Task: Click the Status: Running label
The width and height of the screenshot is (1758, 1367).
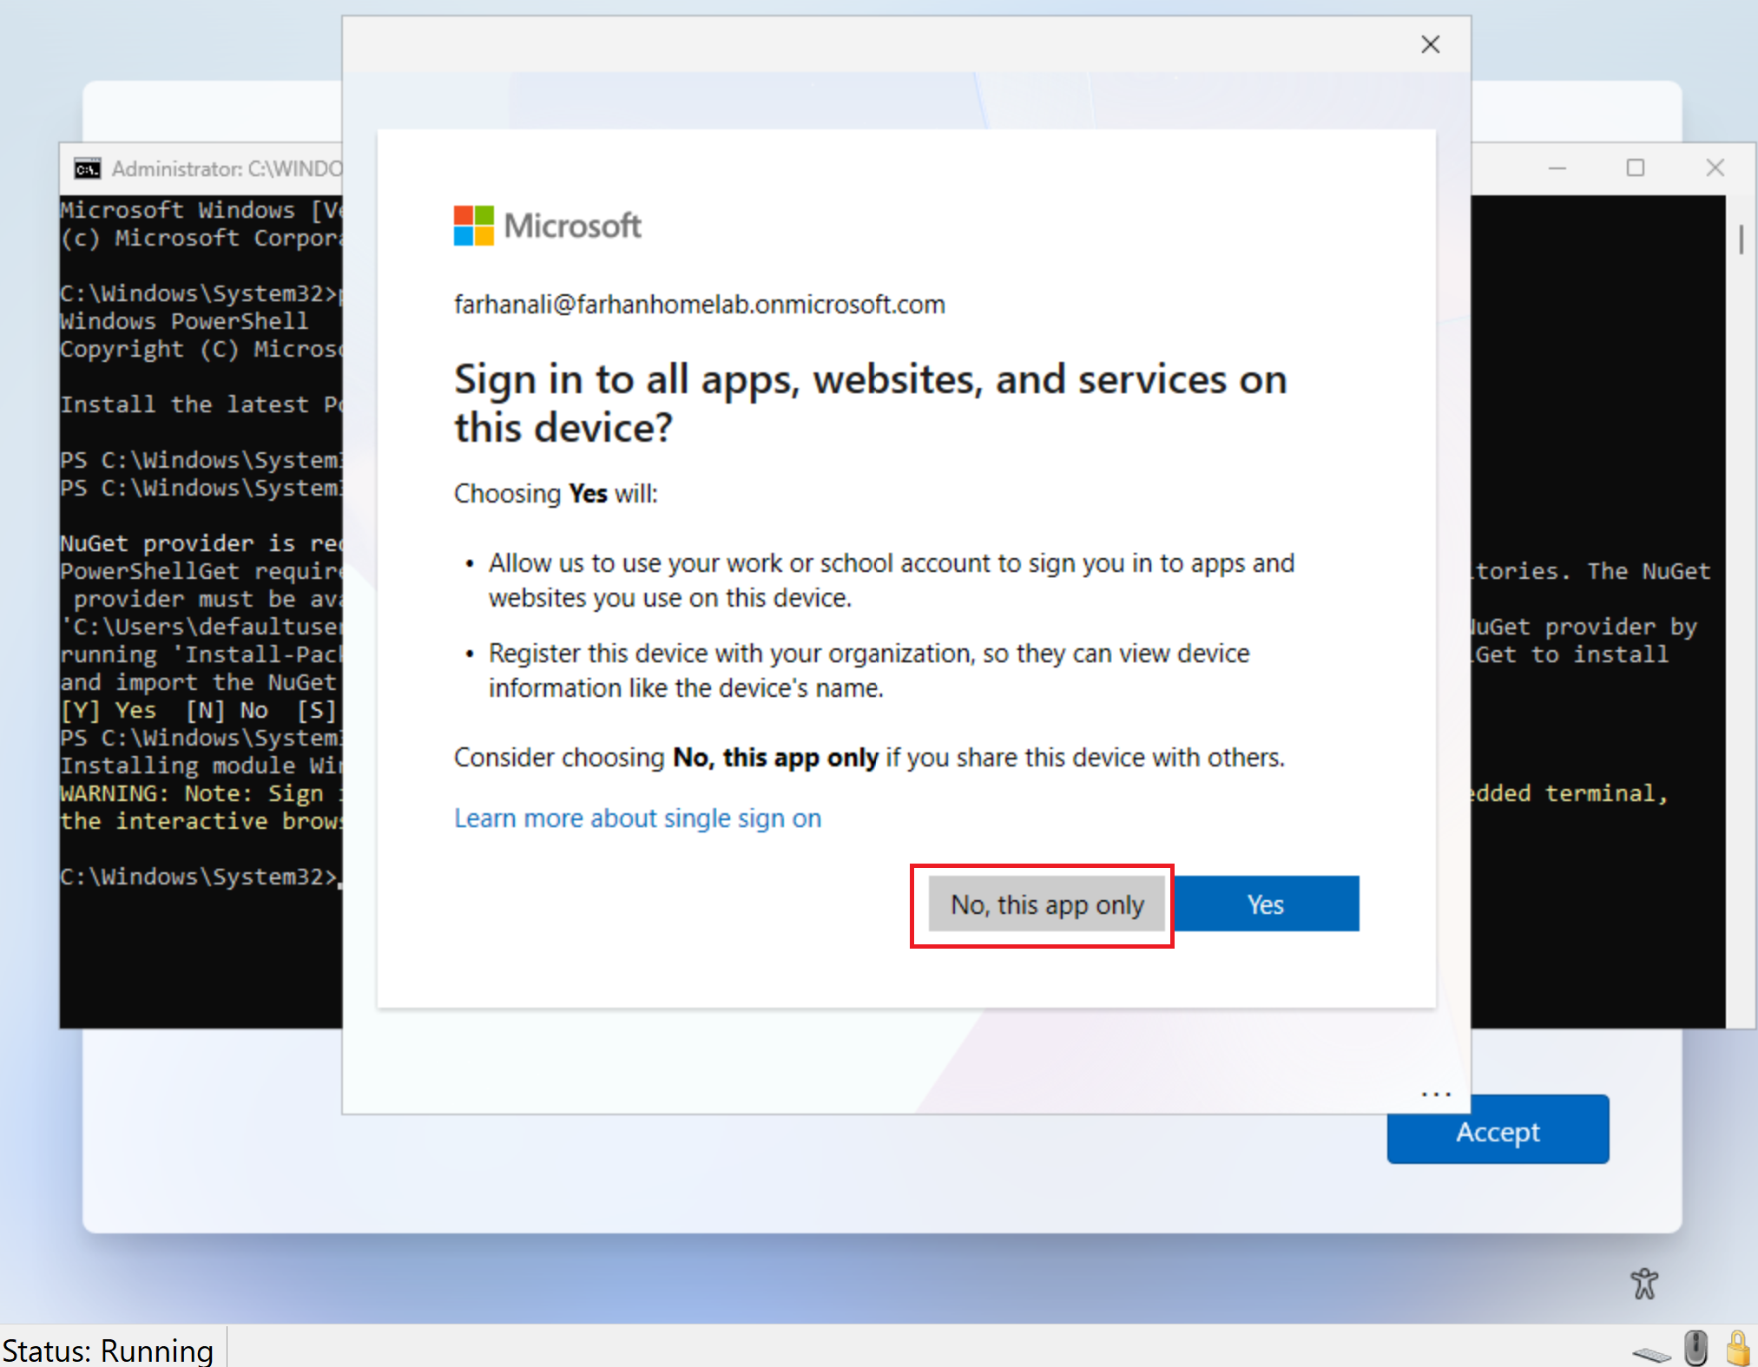Action: point(109,1351)
